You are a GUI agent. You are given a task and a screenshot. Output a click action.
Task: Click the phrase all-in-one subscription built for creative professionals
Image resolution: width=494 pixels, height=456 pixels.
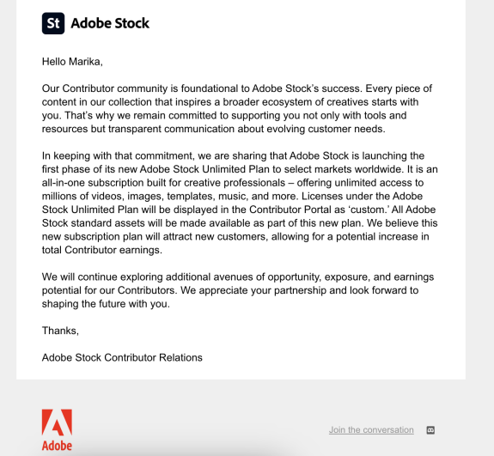163,183
